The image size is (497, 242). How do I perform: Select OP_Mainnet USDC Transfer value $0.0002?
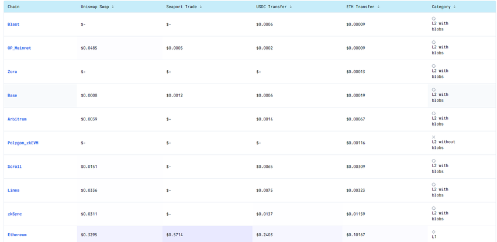[264, 48]
